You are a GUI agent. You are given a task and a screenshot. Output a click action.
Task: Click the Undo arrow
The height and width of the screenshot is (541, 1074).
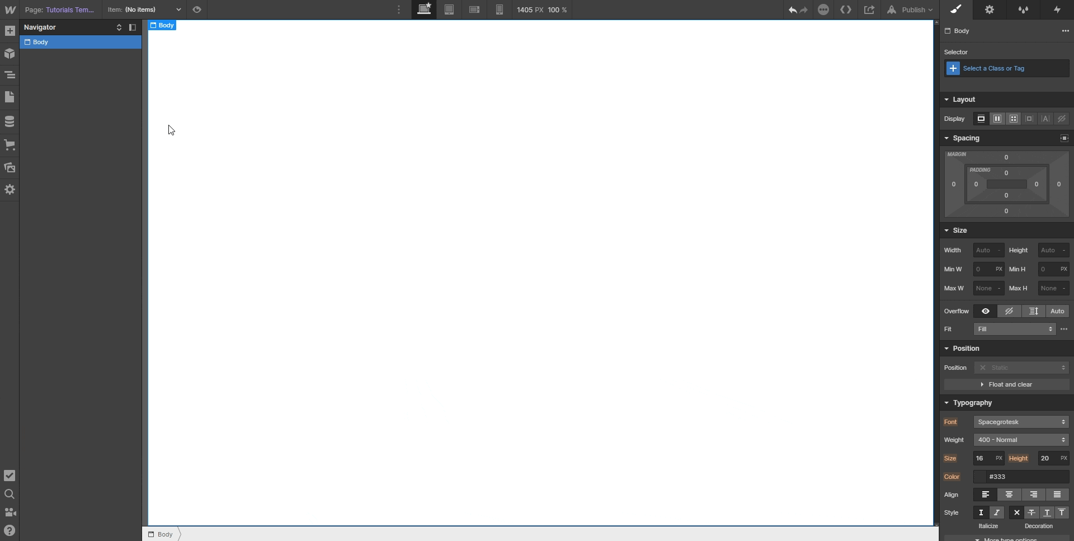click(x=793, y=10)
